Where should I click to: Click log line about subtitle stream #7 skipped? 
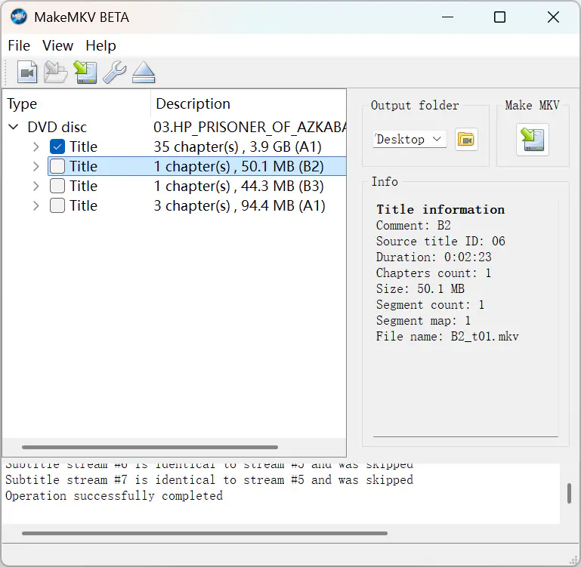coord(209,479)
